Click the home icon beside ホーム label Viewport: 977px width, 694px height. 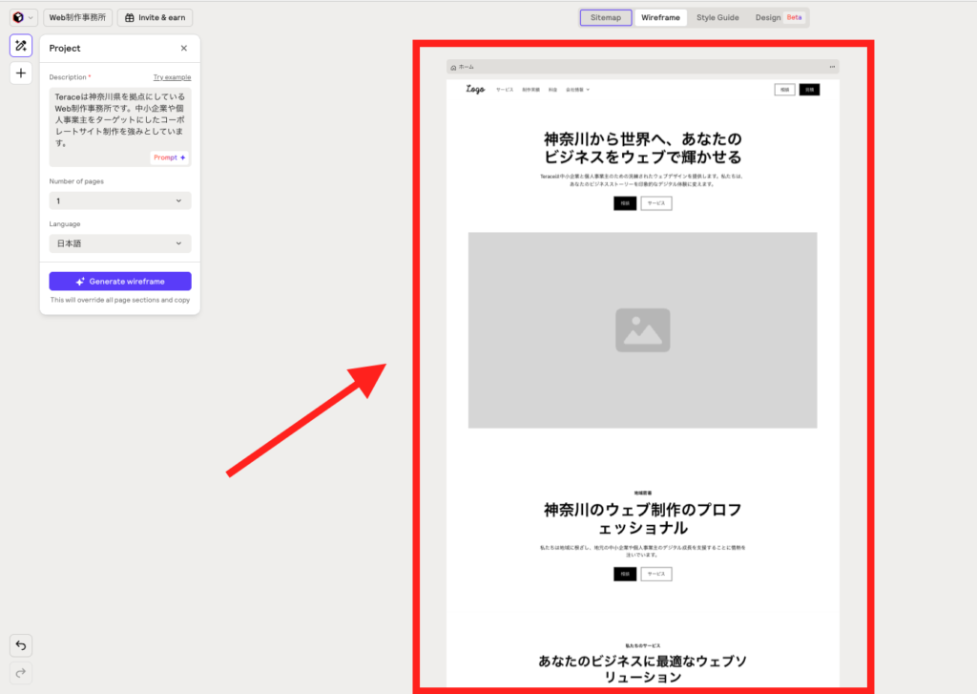click(x=454, y=67)
